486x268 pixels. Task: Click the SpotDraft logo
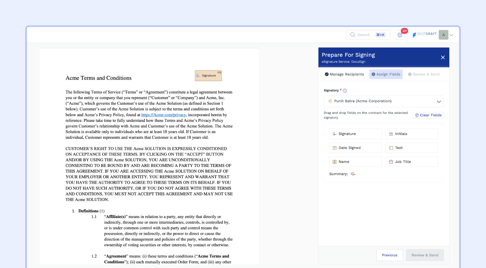point(424,35)
